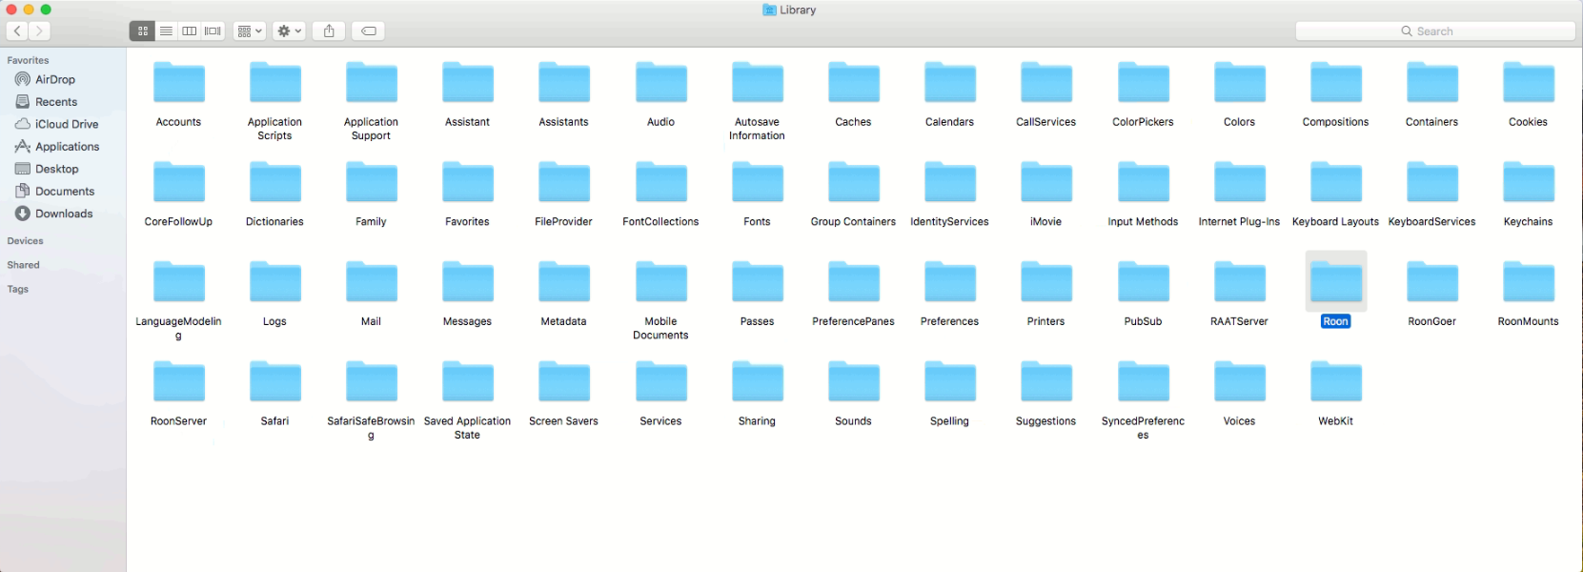The image size is (1583, 572).
Task: Select the Application Scripts folder
Action: coord(275,83)
